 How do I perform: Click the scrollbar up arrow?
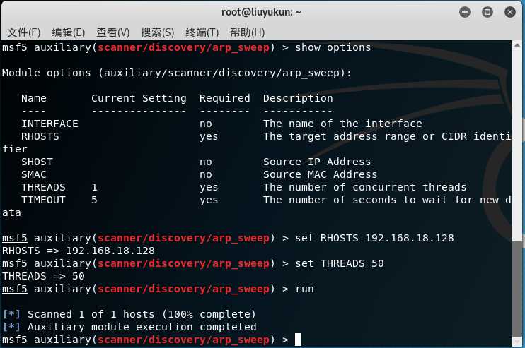coord(517,45)
